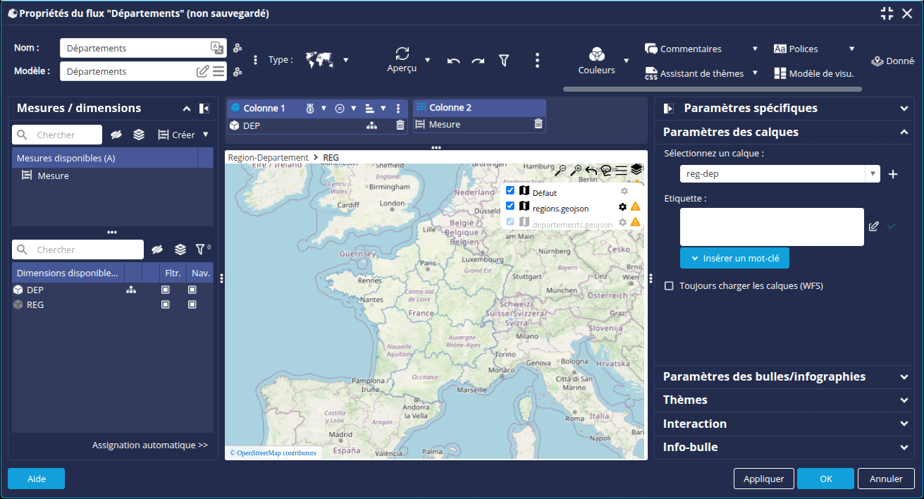This screenshot has width=924, height=499.
Task: Remove Mesure from Colonne 2 with trash icon
Action: 538,124
